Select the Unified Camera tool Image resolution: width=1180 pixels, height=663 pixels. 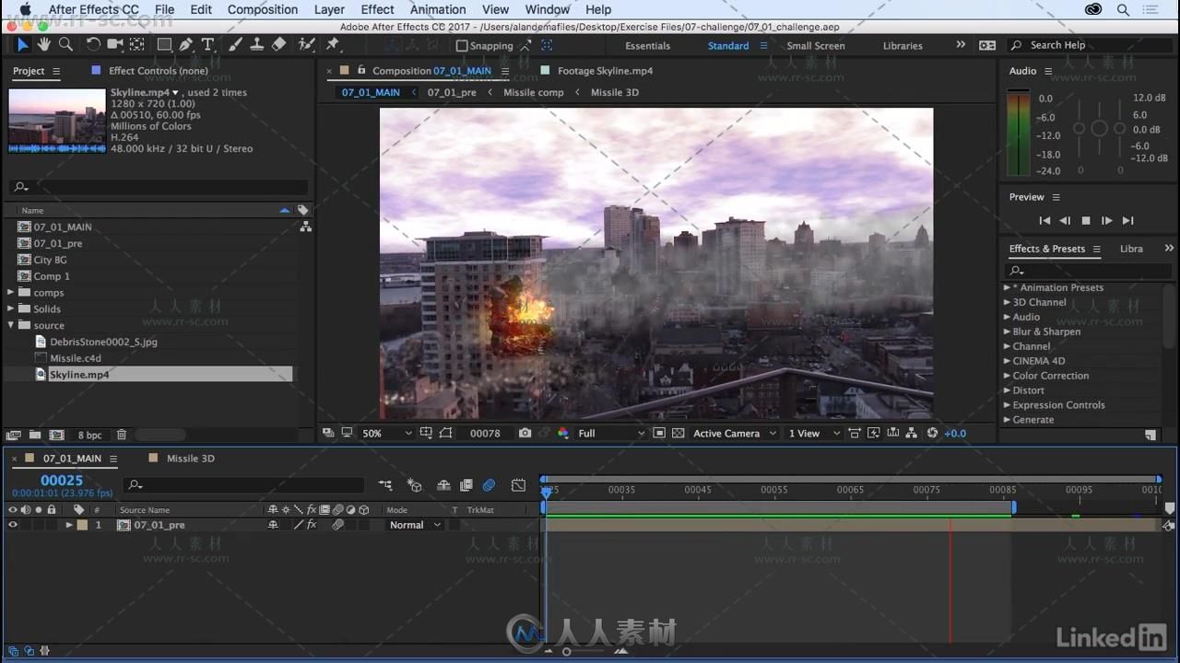tap(115, 44)
